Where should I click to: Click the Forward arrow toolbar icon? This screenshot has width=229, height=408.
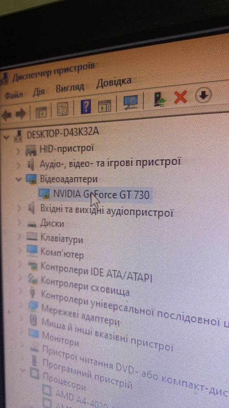click(21, 114)
